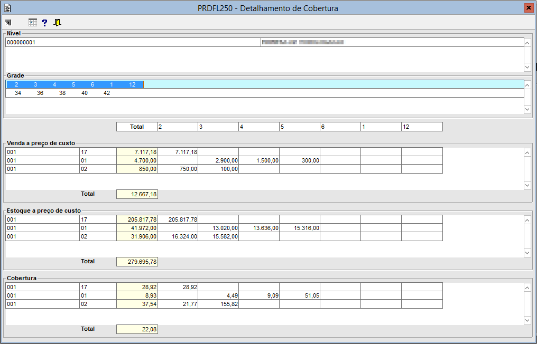The width and height of the screenshot is (537, 344).
Task: Click code 17 in the Venda section
Action: click(x=98, y=152)
